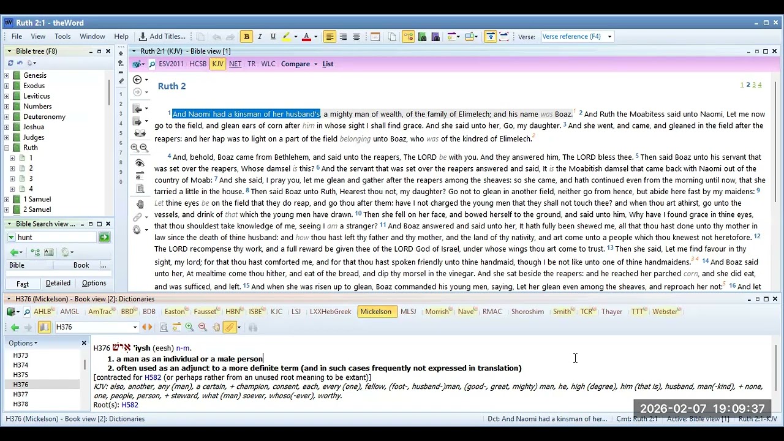This screenshot has height=441, width=784.
Task: Zoom in dictionary Book view
Action: [189, 328]
